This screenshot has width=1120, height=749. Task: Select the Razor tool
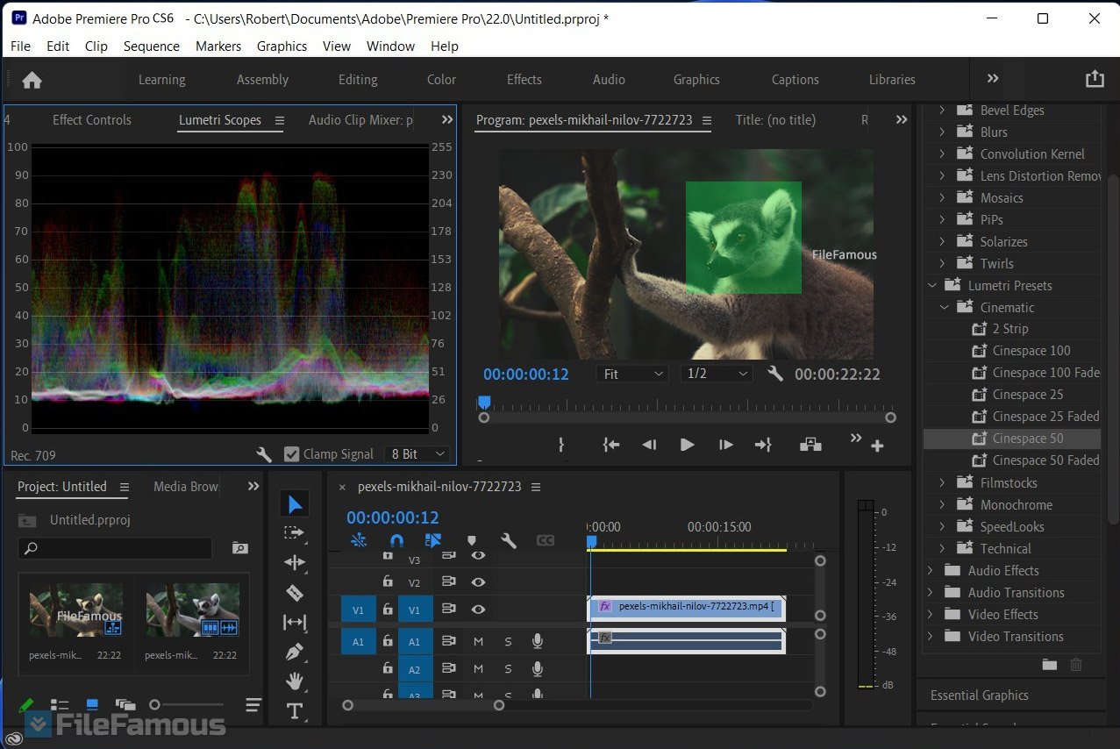295,593
